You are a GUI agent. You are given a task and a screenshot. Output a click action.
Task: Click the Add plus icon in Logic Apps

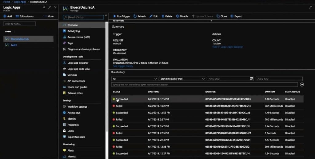pos(5,16)
